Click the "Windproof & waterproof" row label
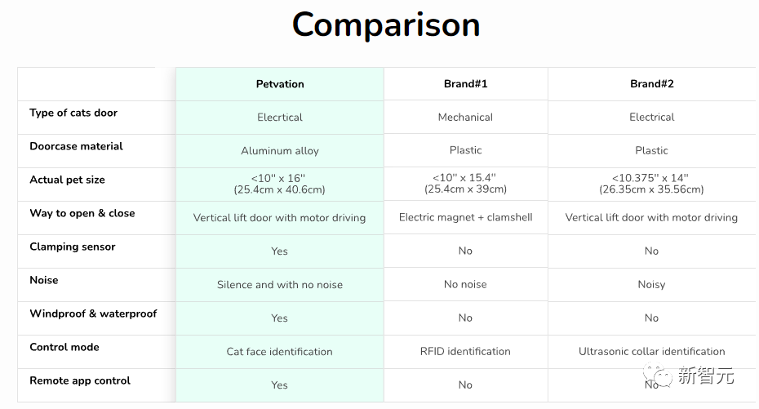 [x=93, y=314]
